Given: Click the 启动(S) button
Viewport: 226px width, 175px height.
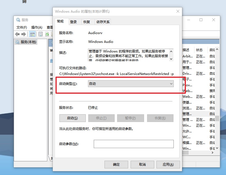Looking at the screenshot, I should (73, 118).
